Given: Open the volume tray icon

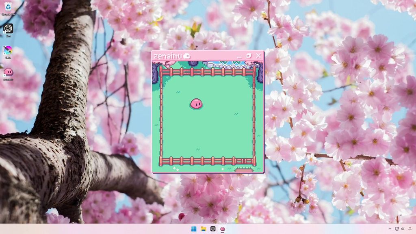Looking at the screenshot, I should (403, 229).
